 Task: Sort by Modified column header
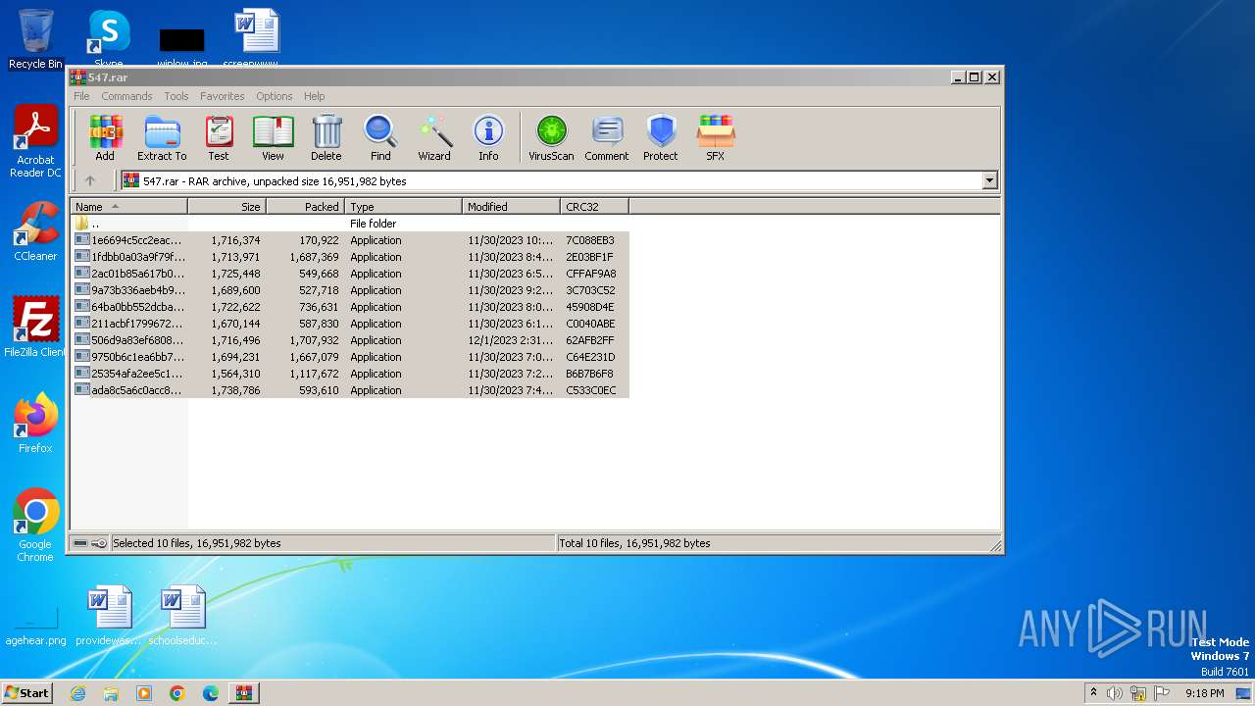tap(512, 207)
